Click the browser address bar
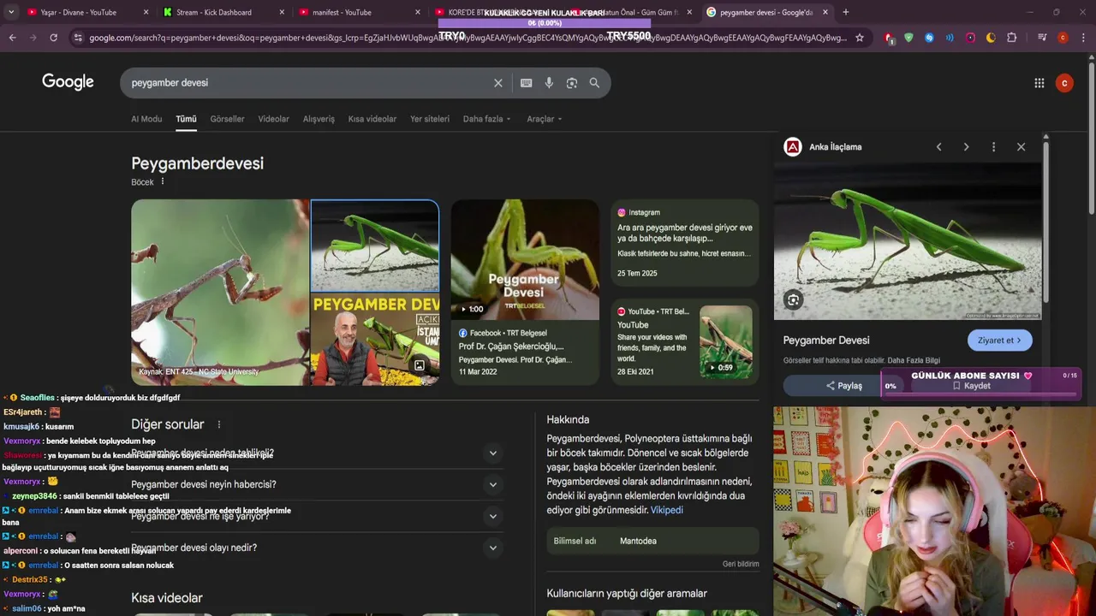1096x616 pixels. click(467, 38)
